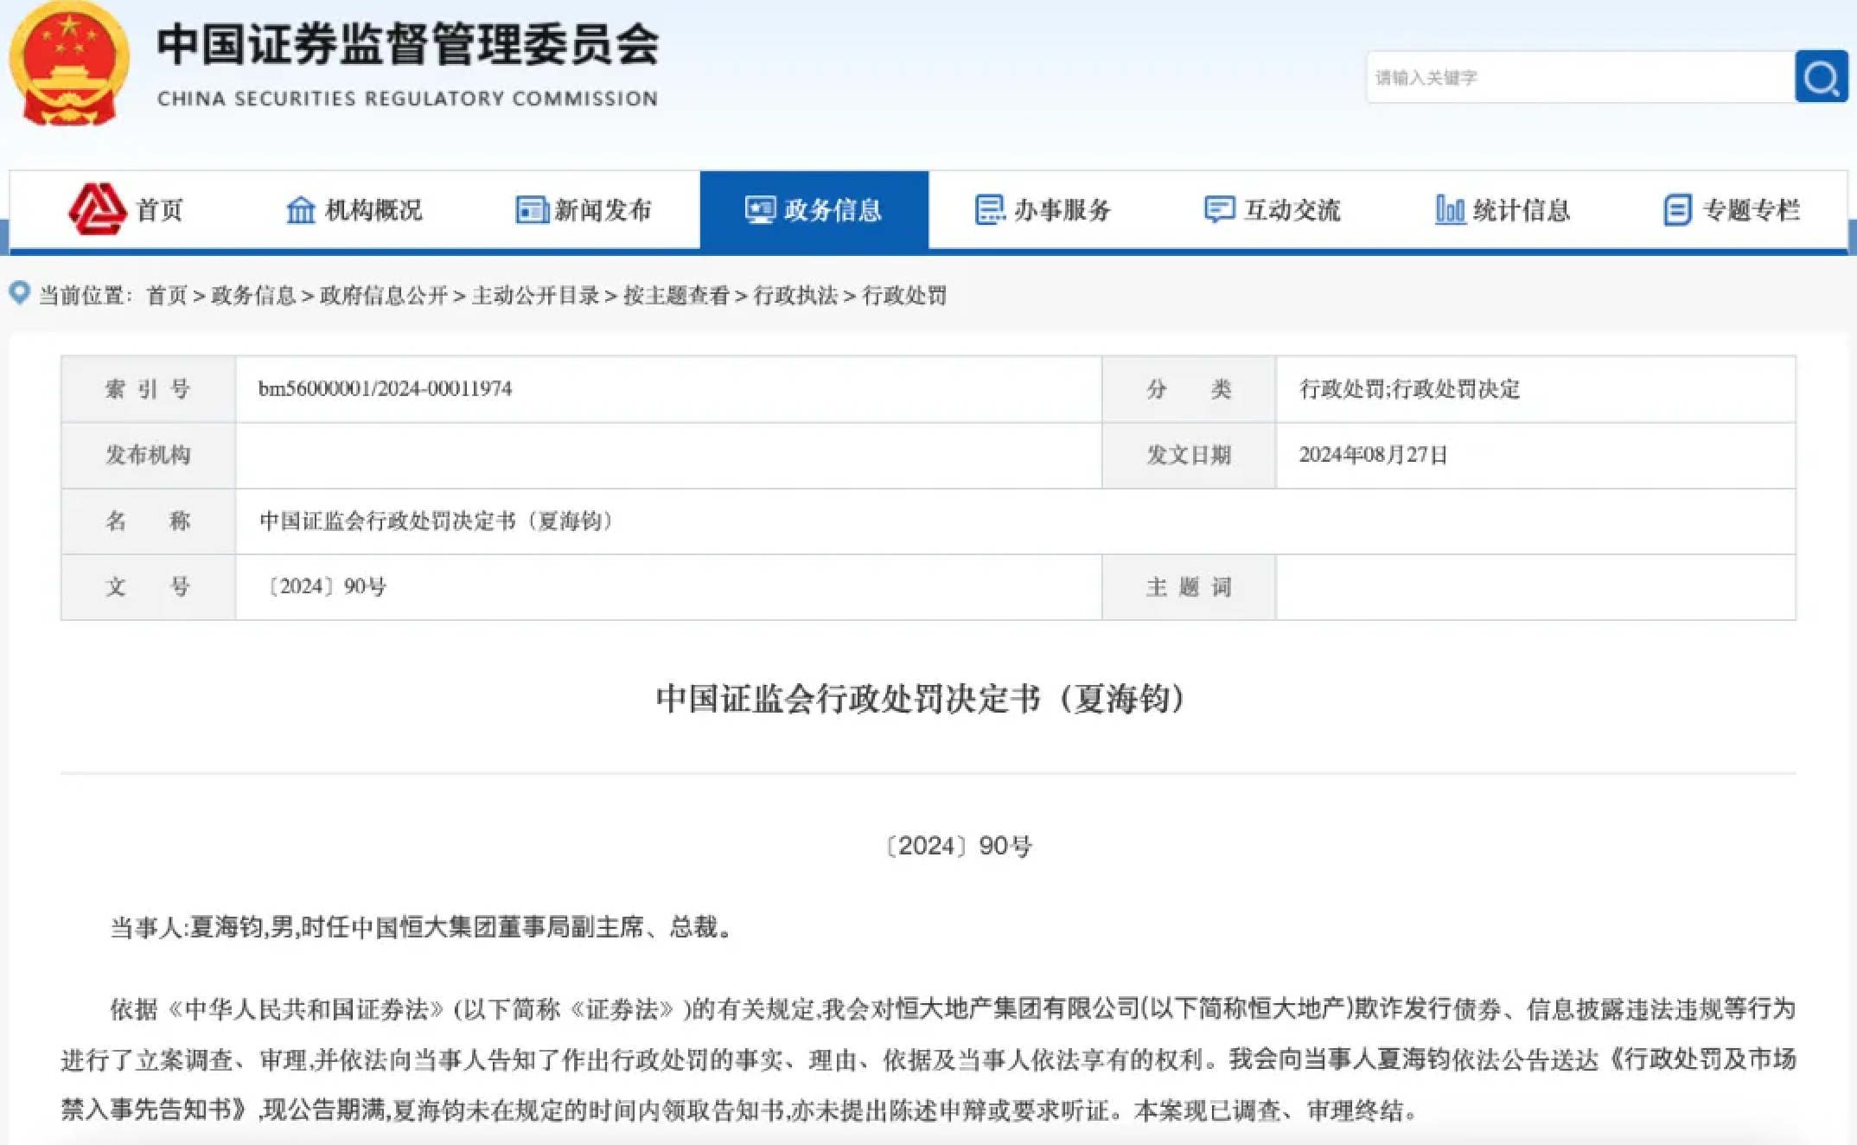
Task: Focus the 请输入关键字 search field
Action: pos(1580,77)
